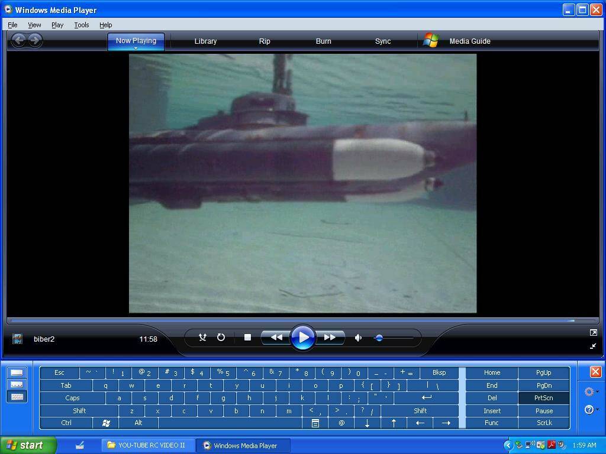This screenshot has height=454, width=606.
Task: Toggle the ScrLk key
Action: pyautogui.click(x=544, y=423)
